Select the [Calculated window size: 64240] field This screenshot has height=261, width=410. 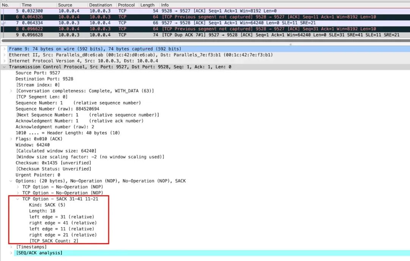pyautogui.click(x=56, y=151)
